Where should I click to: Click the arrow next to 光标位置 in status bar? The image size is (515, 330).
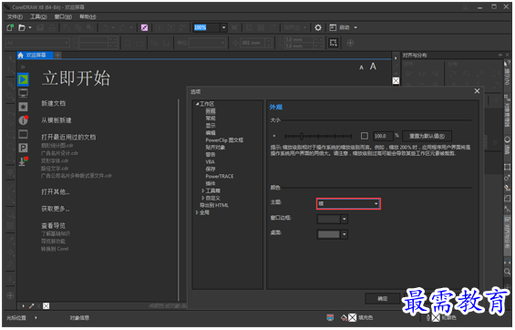click(36, 318)
